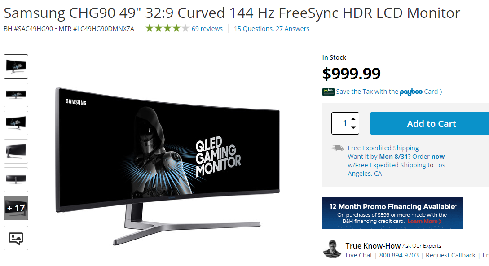Open 15 Questions, 27 Answers link
489x266 pixels.
pos(272,29)
